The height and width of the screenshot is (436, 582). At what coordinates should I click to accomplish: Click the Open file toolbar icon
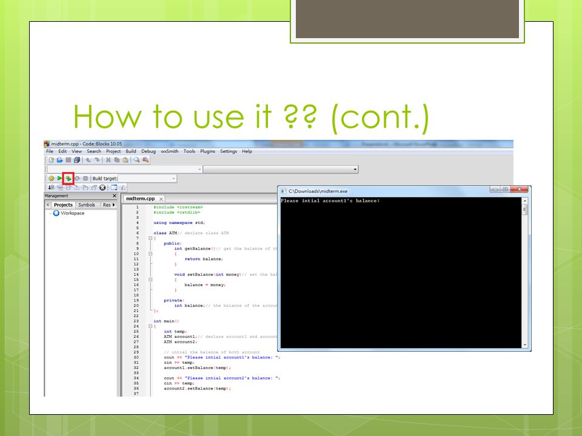60,160
